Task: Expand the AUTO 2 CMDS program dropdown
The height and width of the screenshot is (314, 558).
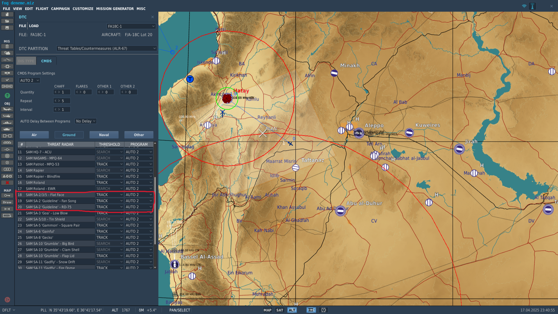Action: [29, 81]
